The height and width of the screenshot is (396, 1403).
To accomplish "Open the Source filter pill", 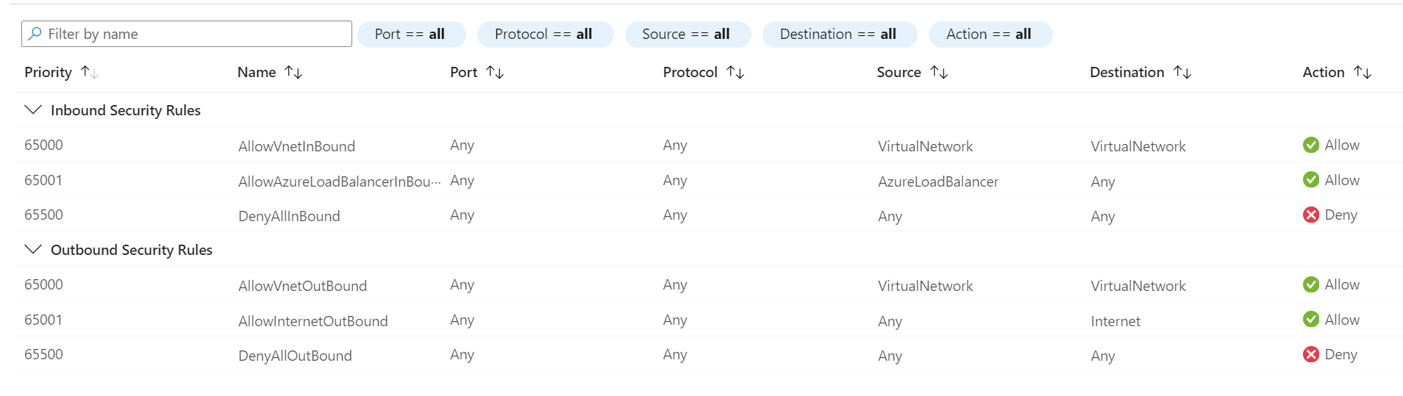I will click(687, 35).
